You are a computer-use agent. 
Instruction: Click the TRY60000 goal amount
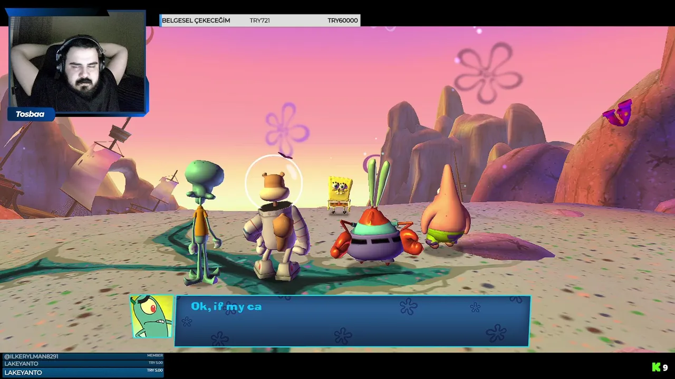(x=342, y=21)
